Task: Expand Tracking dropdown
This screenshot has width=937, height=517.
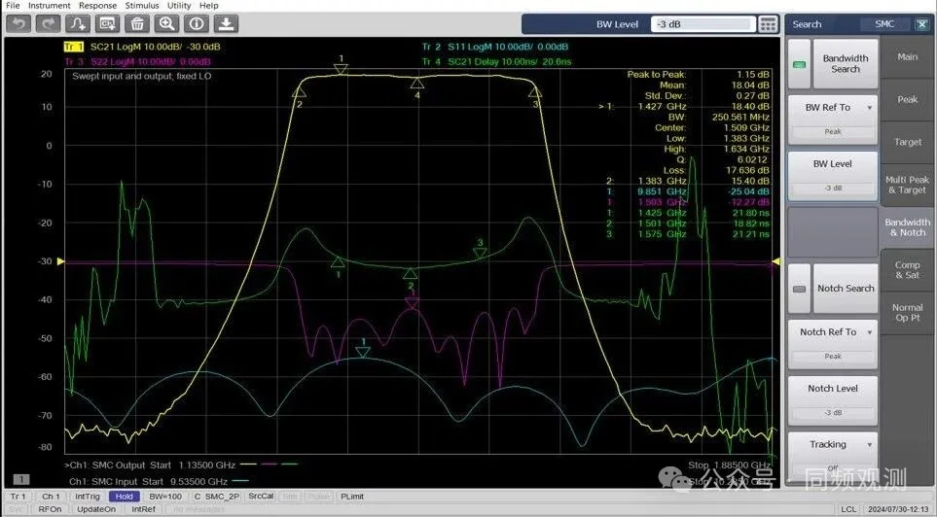Action: click(870, 445)
